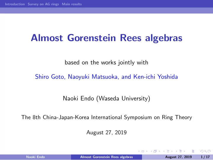Go to previous slide arrow in navigation bar

[139, 151]
